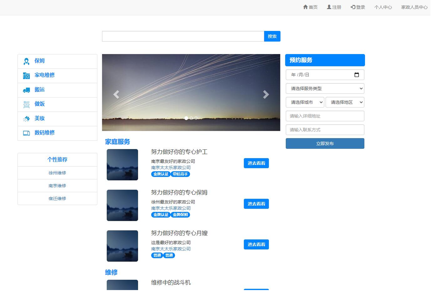Open 宿迁维修 recommendation link
This screenshot has height=292, width=433.
pos(58,200)
